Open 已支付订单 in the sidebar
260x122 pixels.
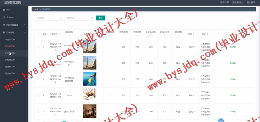click(10, 47)
